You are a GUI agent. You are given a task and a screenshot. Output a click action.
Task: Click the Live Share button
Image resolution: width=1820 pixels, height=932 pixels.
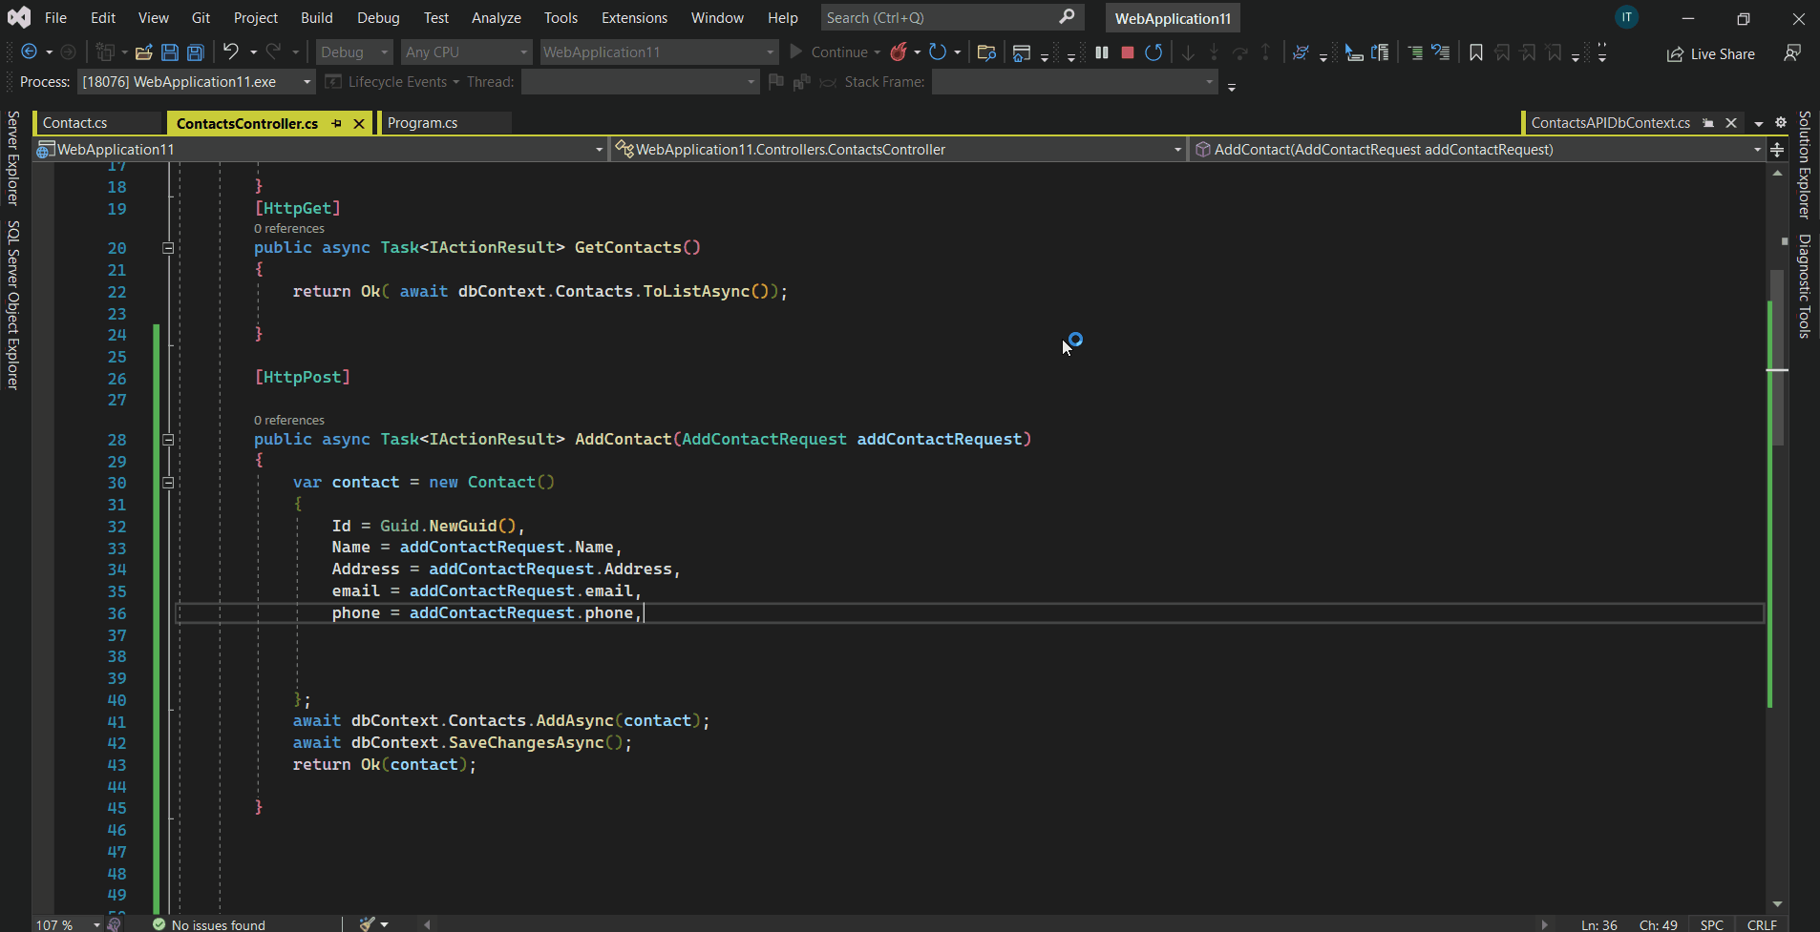(x=1711, y=54)
